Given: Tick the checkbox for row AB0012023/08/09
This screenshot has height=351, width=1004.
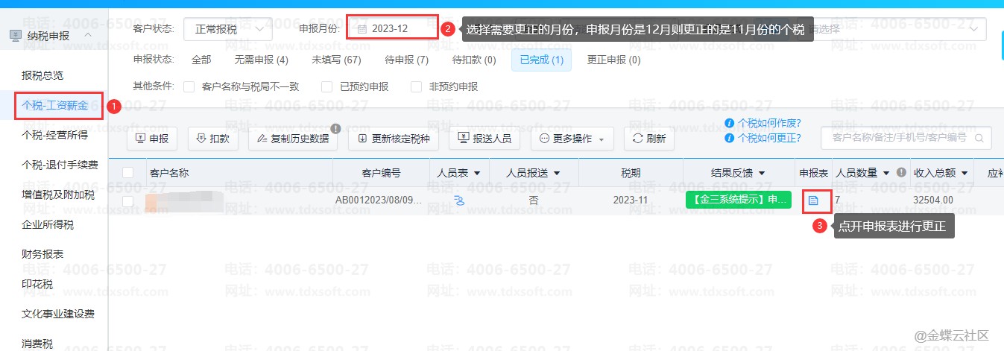Looking at the screenshot, I should tap(127, 200).
